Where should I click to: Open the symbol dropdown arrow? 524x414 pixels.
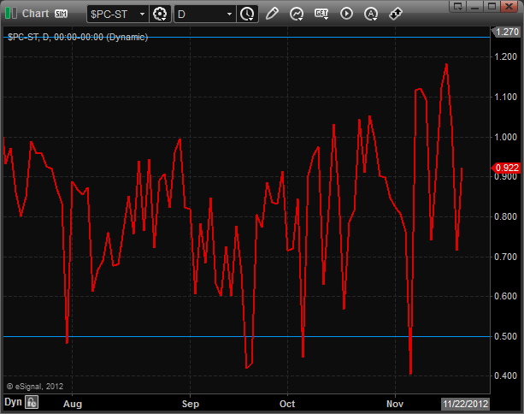pos(143,14)
